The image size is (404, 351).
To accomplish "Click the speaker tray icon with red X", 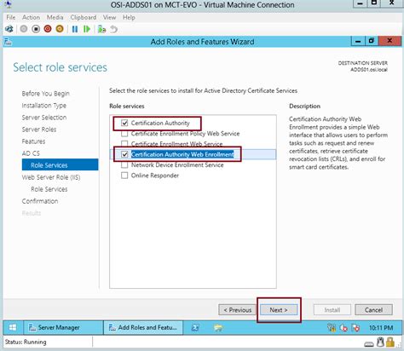I will [x=343, y=328].
